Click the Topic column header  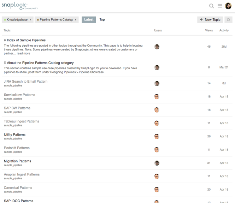point(7,30)
